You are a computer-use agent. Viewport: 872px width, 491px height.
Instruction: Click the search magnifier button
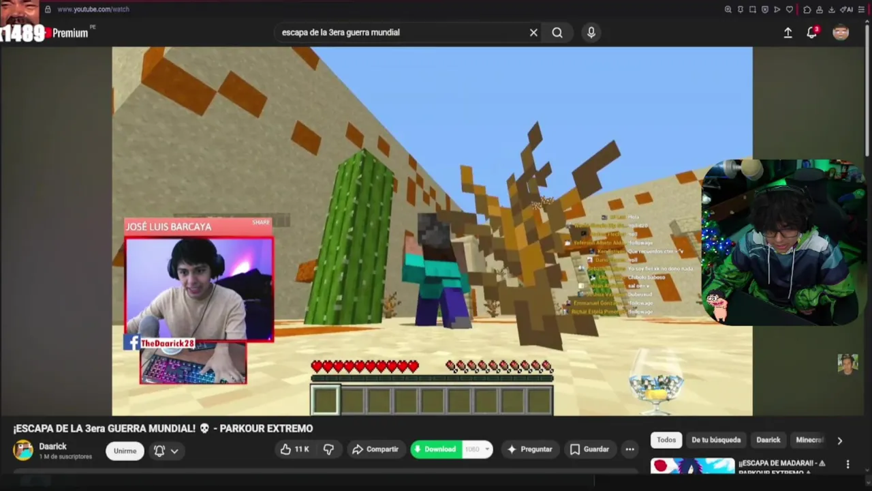coord(557,32)
